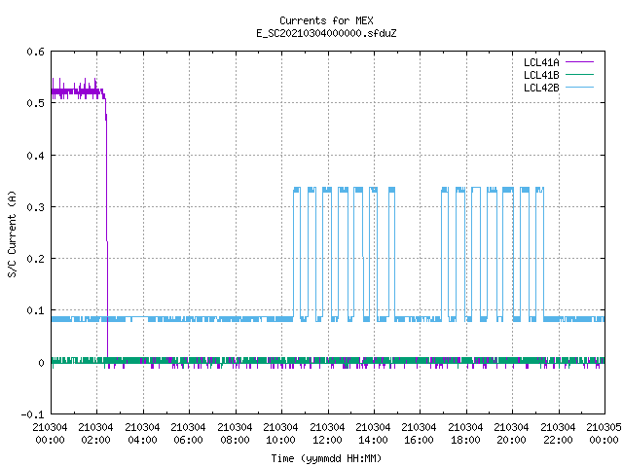This screenshot has height=467, width=623.
Task: Click the green LCL41B legend line sample
Action: (580, 75)
